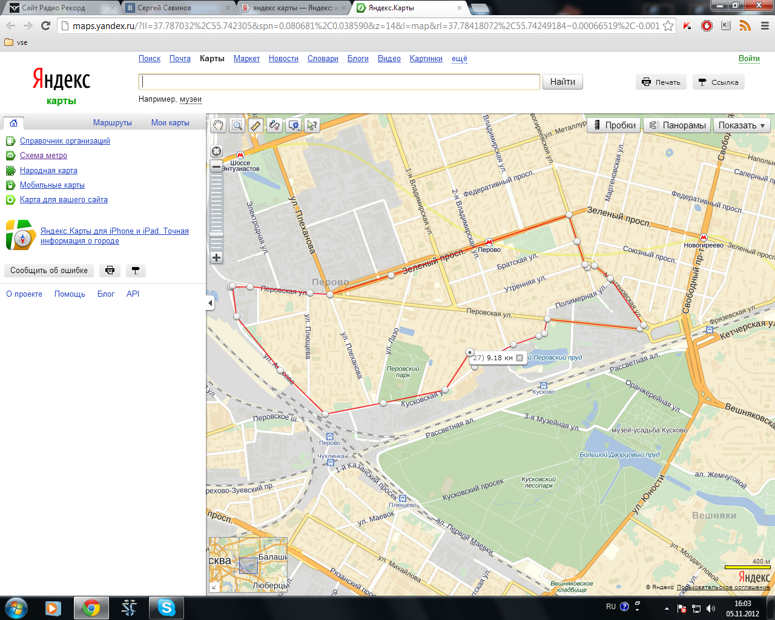This screenshot has height=620, width=775.
Task: Click the Adblock stop-hand extension icon
Action: (x=707, y=25)
